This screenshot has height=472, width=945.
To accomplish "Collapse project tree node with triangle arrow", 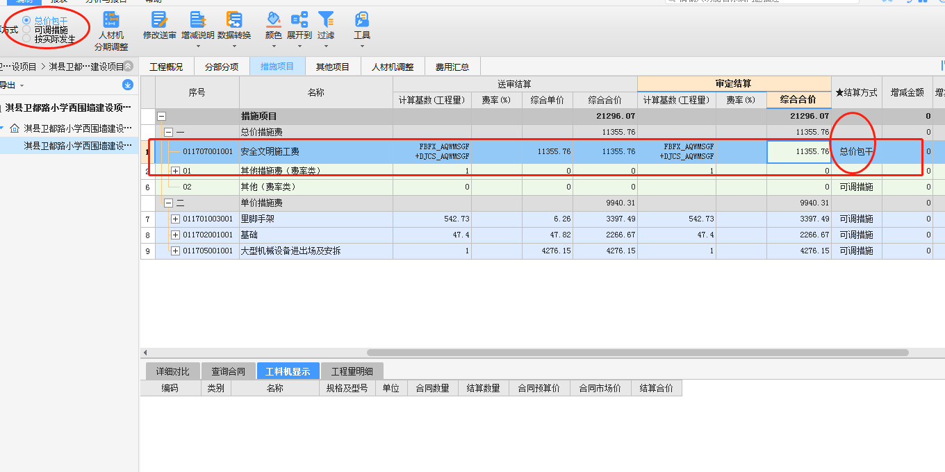I will coord(3,128).
